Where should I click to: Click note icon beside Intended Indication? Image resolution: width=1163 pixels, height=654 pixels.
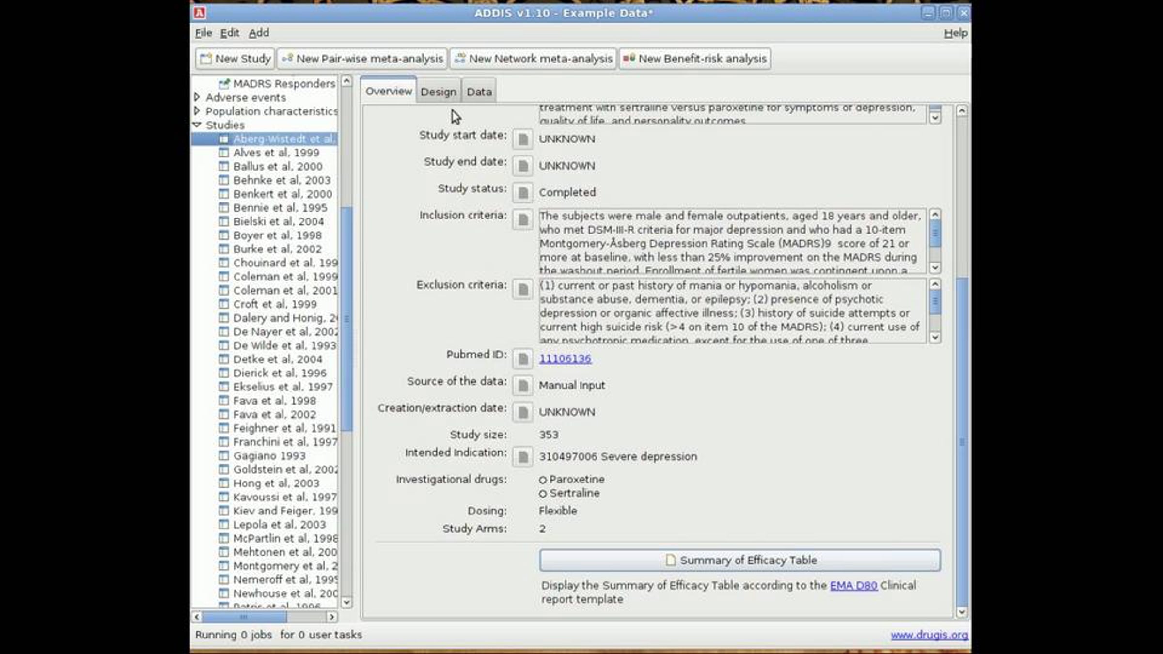tap(522, 457)
